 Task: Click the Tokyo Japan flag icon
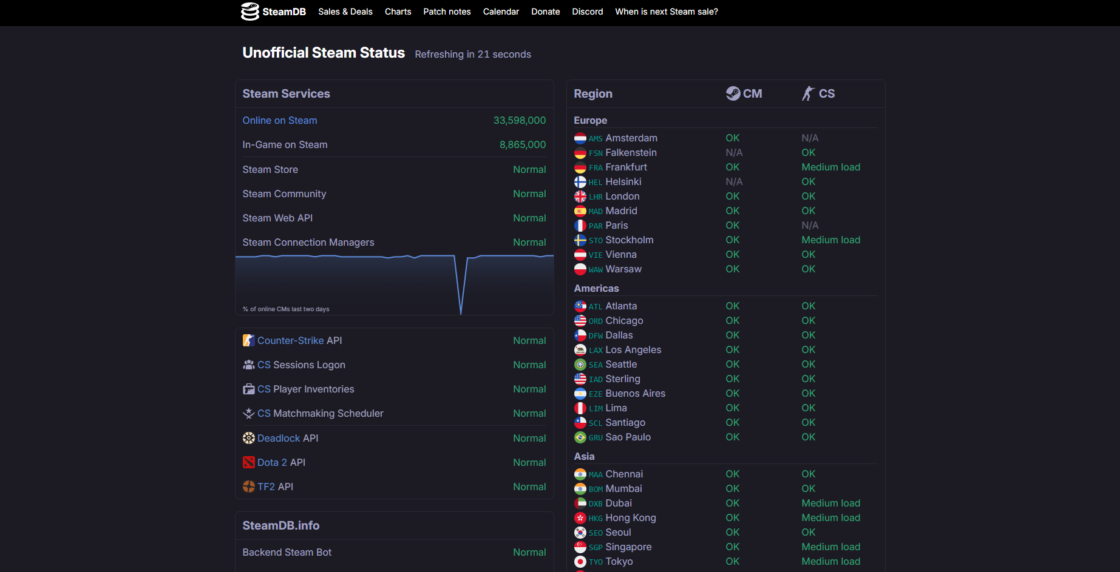click(580, 562)
